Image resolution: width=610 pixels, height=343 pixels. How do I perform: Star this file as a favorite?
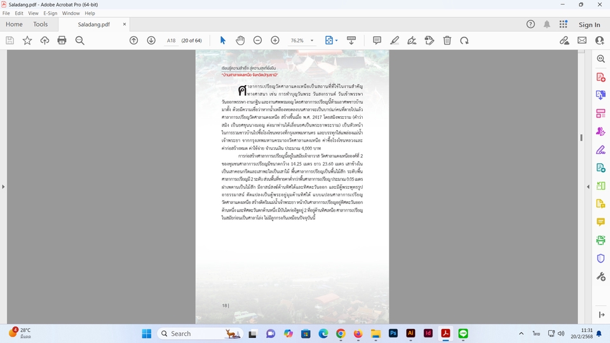click(27, 41)
